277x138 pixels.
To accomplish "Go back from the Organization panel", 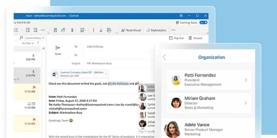I will [x=164, y=57].
